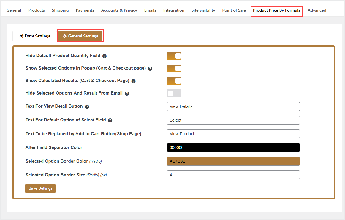Switch to Form Settings tab
The width and height of the screenshot is (345, 220).
(x=35, y=36)
